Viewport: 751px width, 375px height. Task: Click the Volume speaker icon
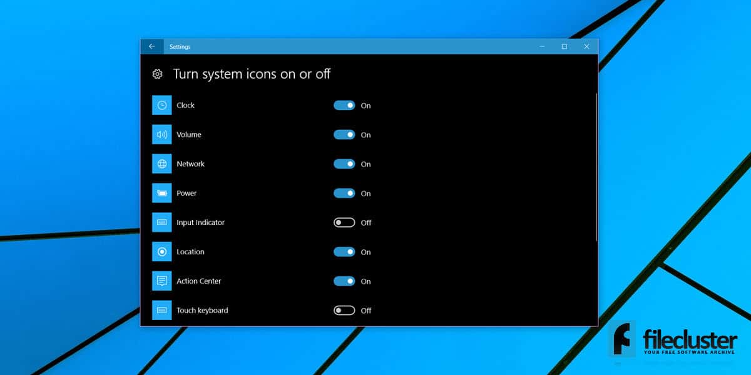click(161, 134)
